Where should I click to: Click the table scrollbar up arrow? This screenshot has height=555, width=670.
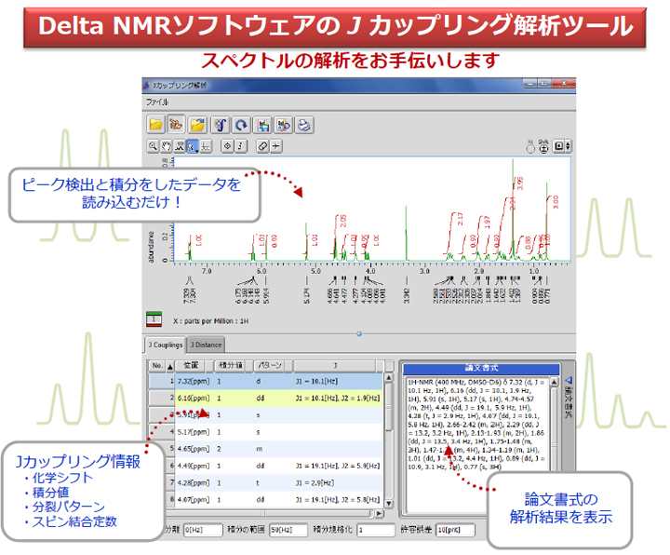point(389,378)
